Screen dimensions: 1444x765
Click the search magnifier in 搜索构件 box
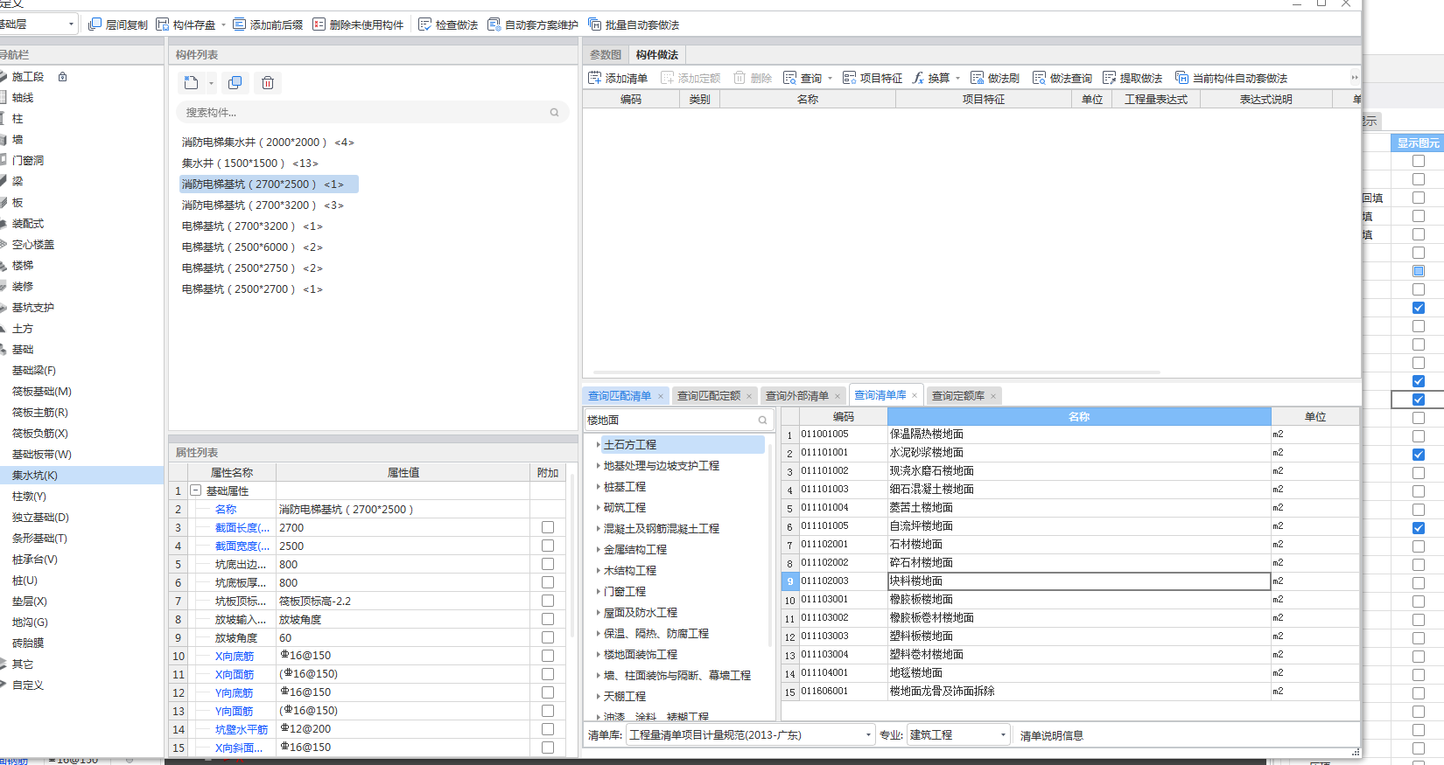(554, 113)
